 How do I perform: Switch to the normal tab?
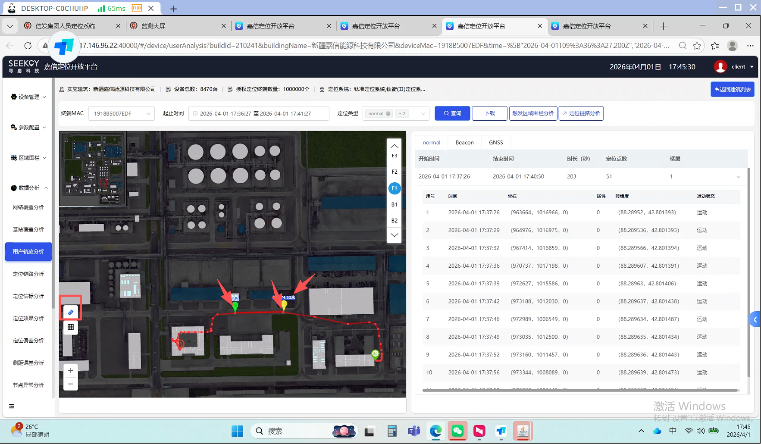(x=432, y=143)
